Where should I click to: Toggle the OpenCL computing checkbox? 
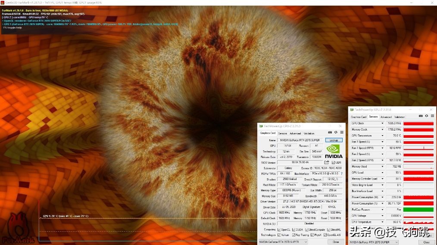(280, 229)
